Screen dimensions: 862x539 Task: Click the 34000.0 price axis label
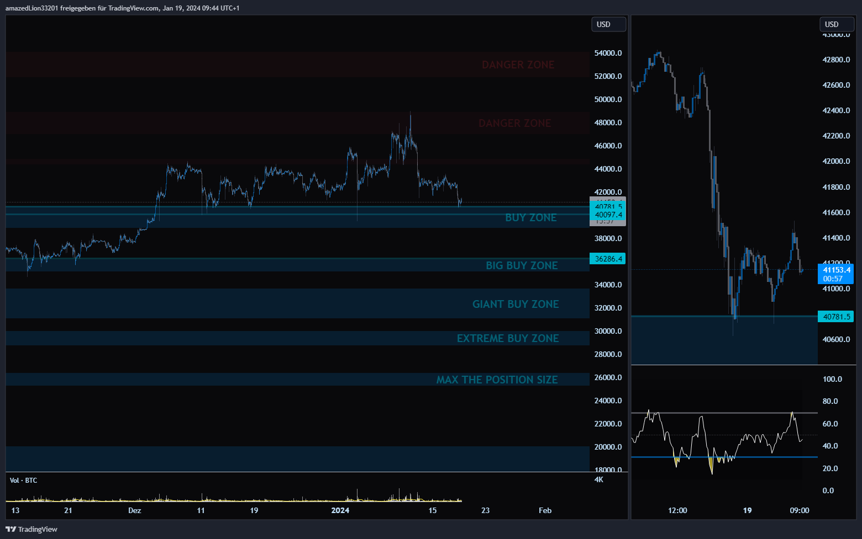click(x=608, y=285)
